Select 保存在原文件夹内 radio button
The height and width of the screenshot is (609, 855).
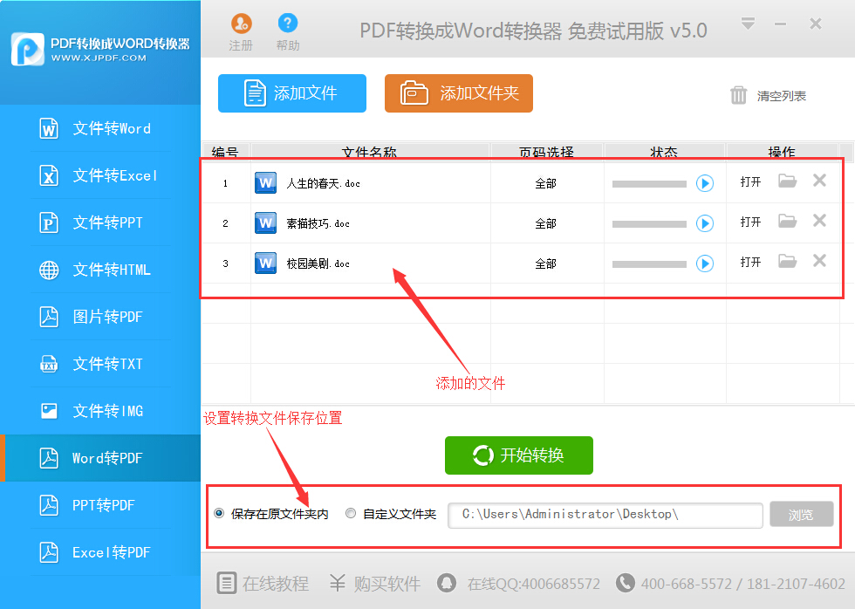[x=219, y=514]
